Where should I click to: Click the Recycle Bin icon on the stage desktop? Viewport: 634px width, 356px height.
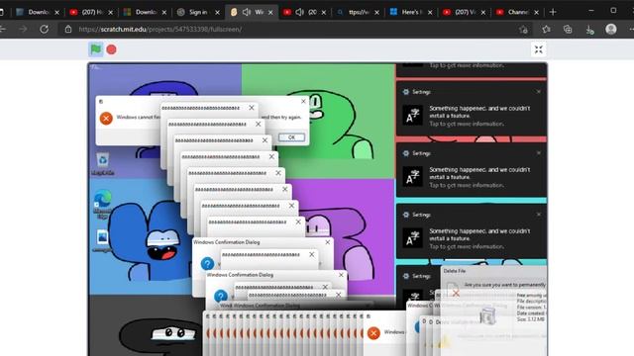pos(102,163)
